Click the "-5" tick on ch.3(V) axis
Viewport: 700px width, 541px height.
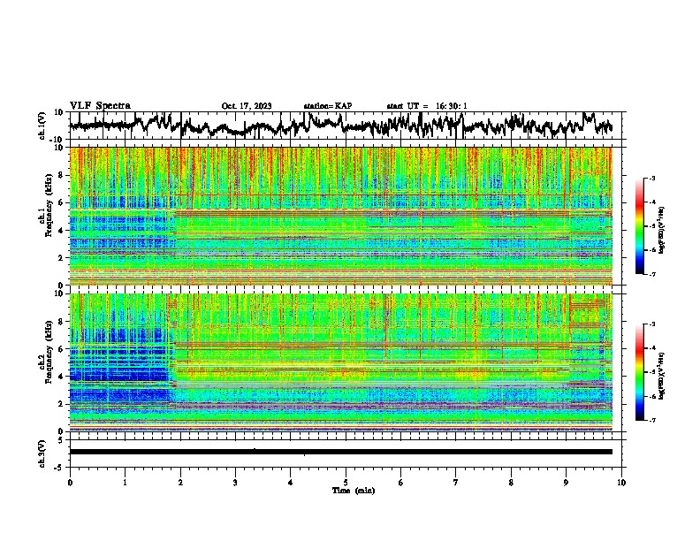[59, 468]
